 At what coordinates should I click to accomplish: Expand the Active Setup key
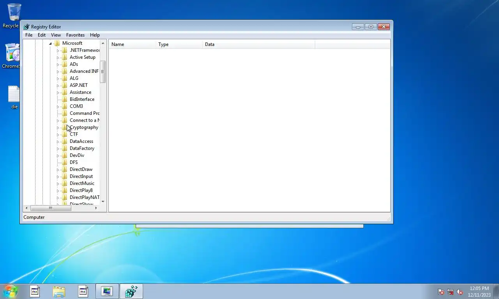(58, 58)
